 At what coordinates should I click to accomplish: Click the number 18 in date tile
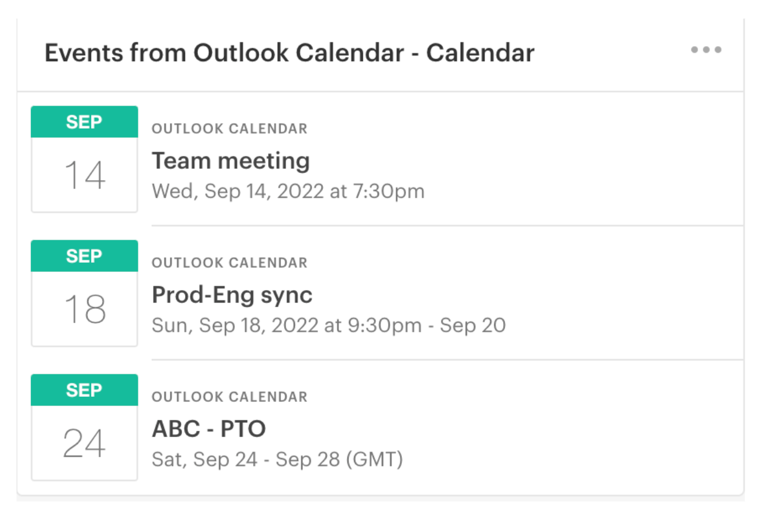tap(84, 310)
